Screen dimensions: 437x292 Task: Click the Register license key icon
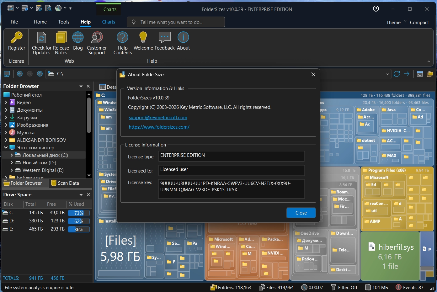[16, 38]
